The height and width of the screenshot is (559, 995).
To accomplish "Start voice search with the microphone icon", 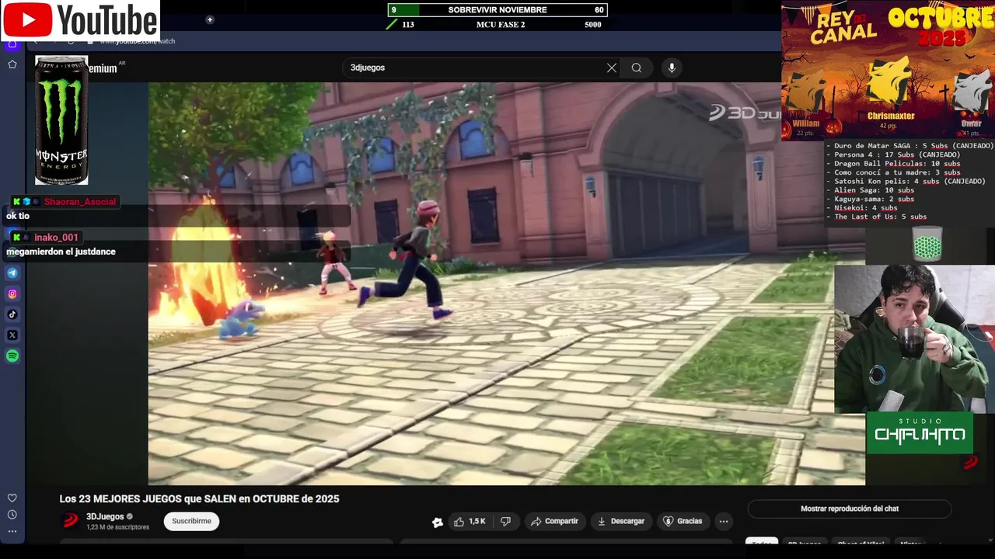I will (x=672, y=68).
